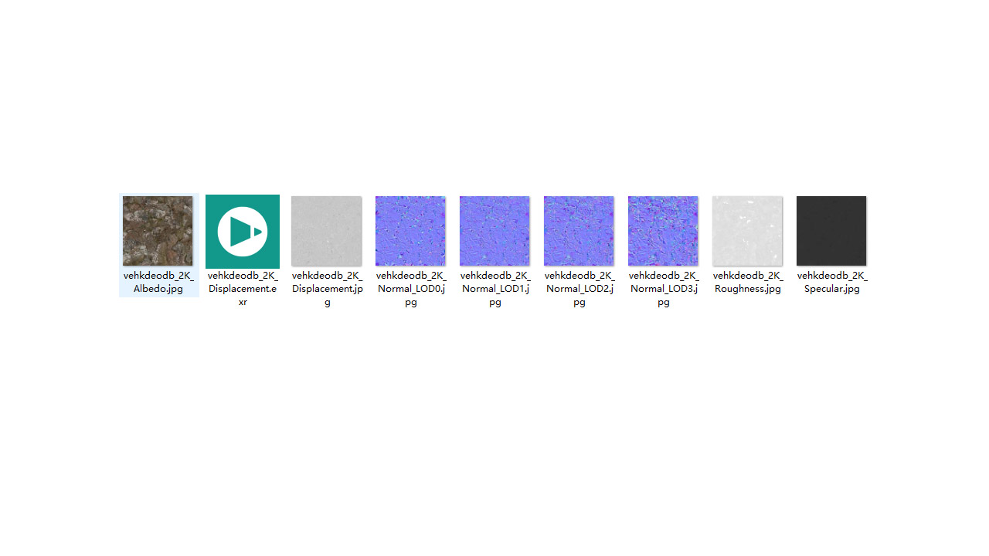Click the vehkdeodb_2K_Albedo.jpg filename label

pyautogui.click(x=158, y=282)
